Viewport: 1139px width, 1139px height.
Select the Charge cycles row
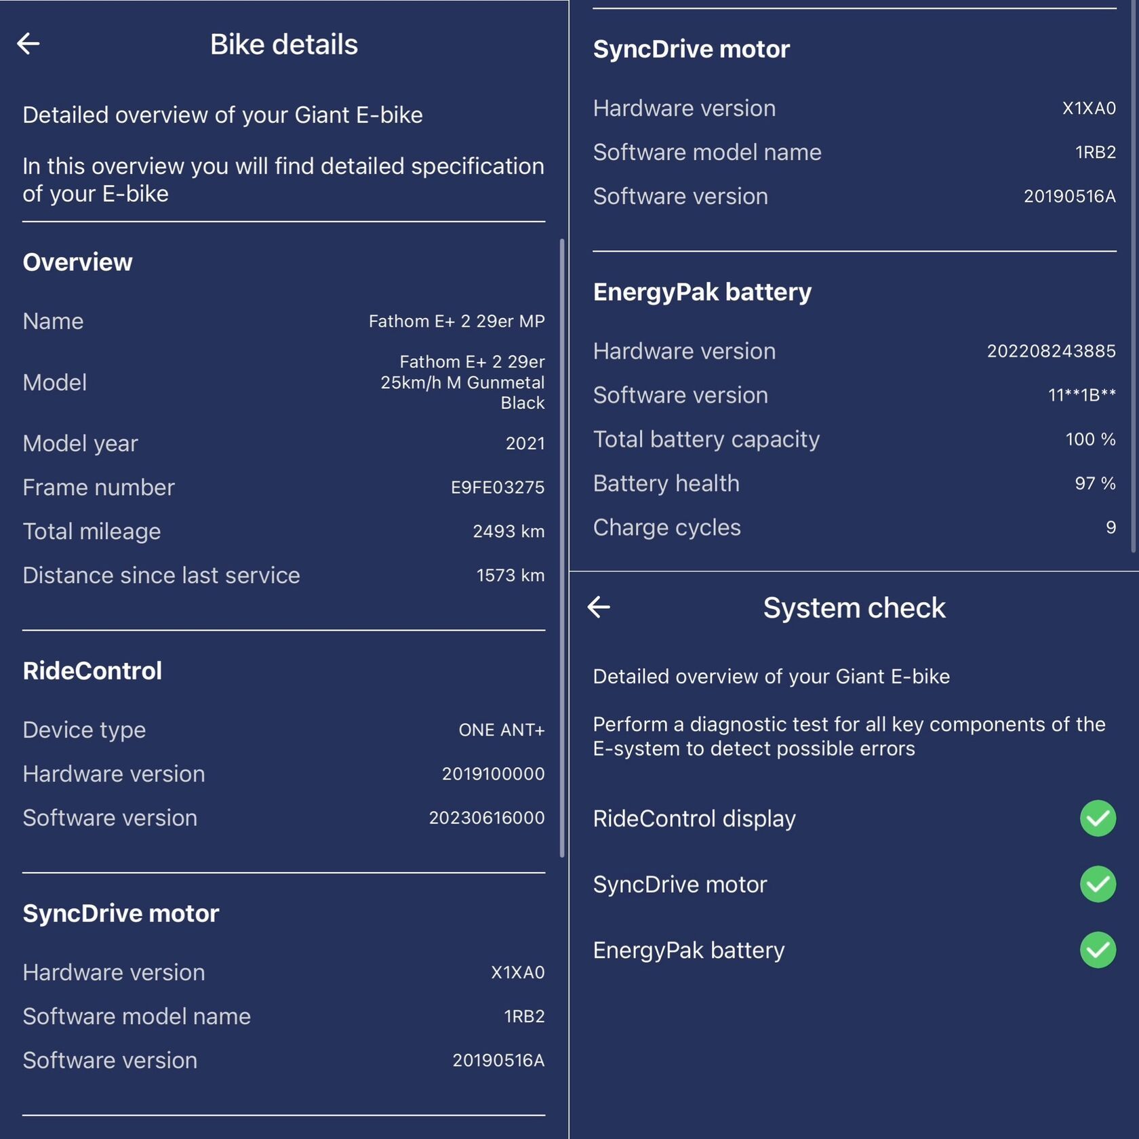[854, 527]
